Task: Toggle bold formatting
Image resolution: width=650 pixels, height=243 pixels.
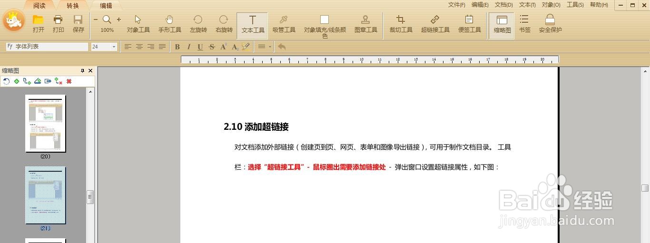Action: click(x=177, y=47)
